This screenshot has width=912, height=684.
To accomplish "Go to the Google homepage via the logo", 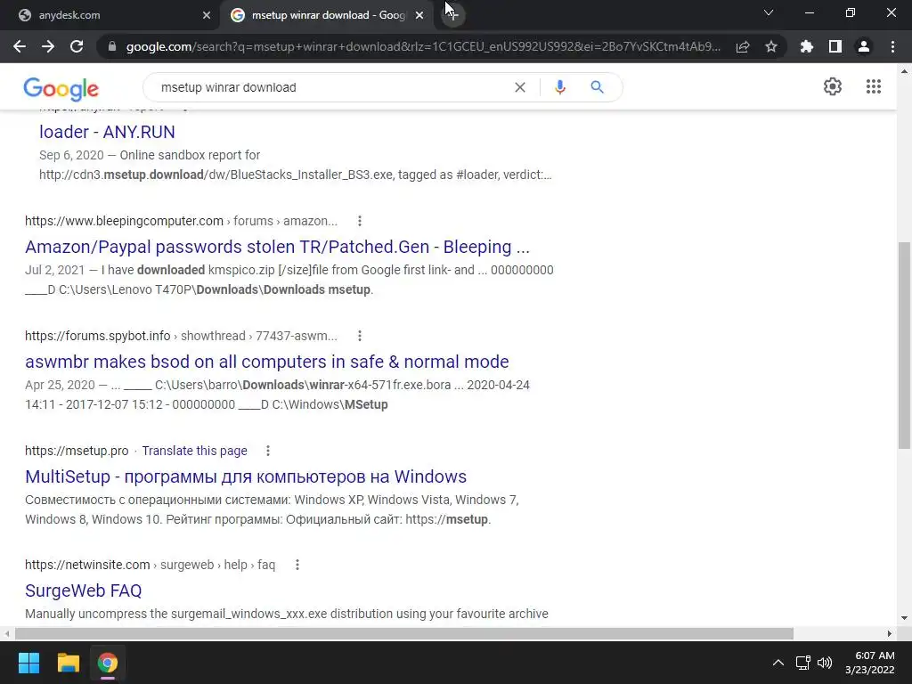I will [x=61, y=88].
